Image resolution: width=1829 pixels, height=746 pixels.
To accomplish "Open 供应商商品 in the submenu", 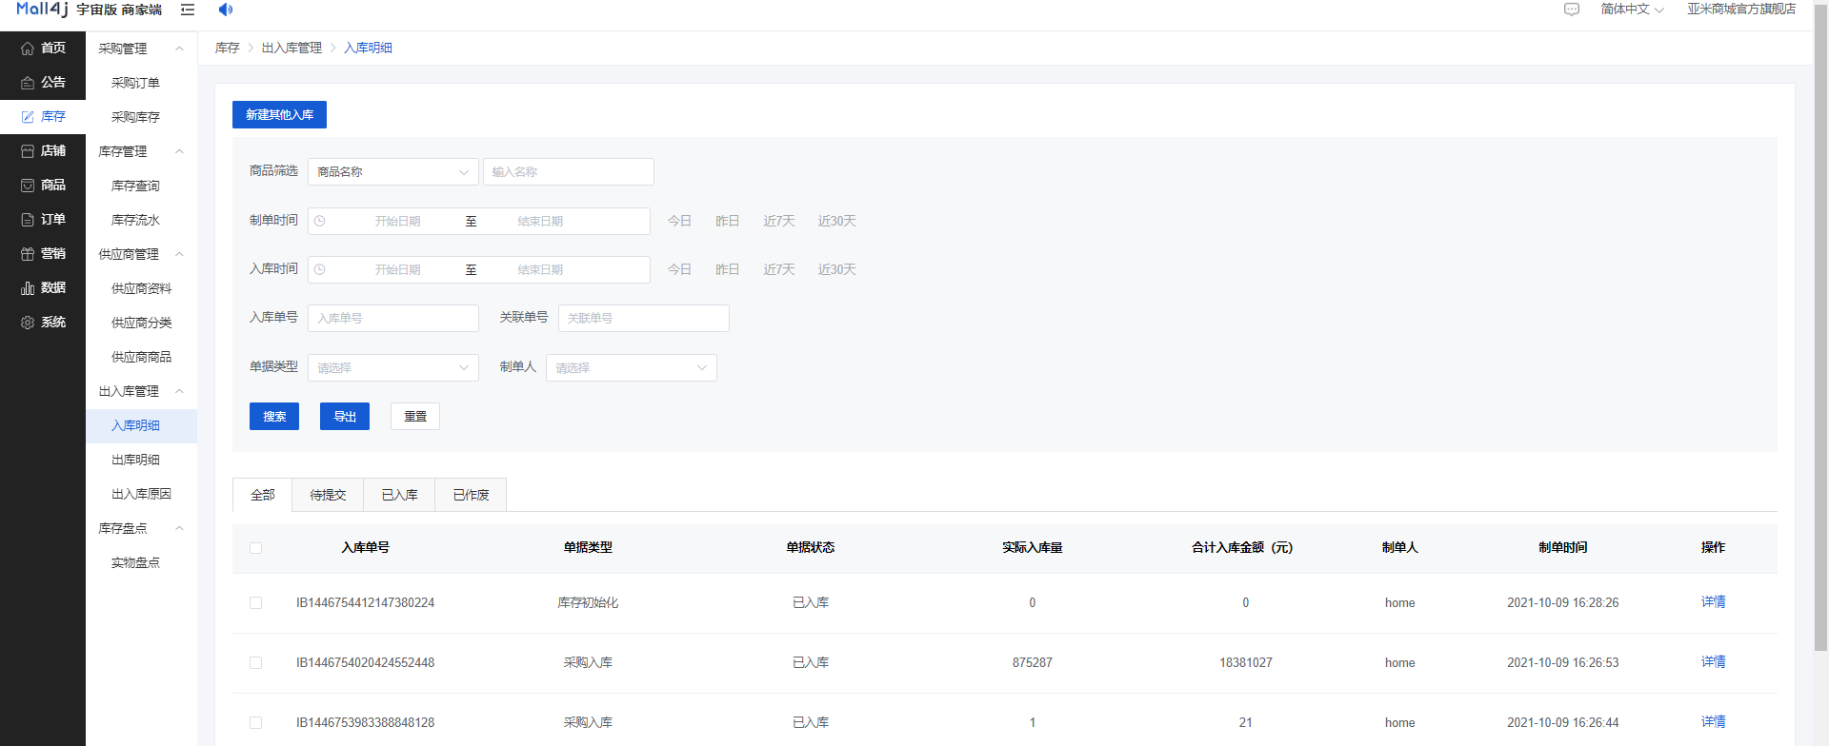I will (141, 357).
